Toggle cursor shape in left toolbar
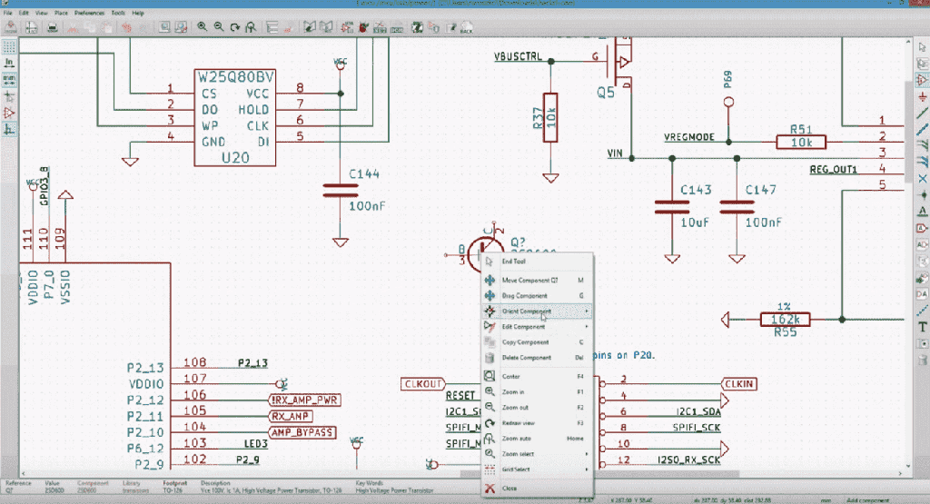The width and height of the screenshot is (930, 504). pyautogui.click(x=9, y=96)
